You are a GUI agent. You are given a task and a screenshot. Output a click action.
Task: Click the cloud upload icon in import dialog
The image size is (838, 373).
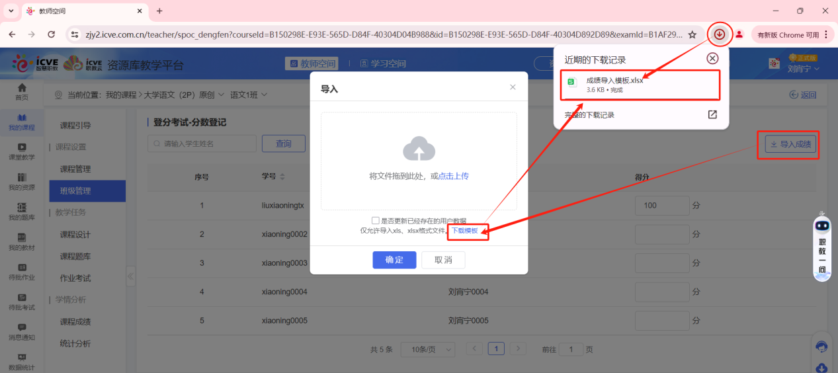coord(419,149)
